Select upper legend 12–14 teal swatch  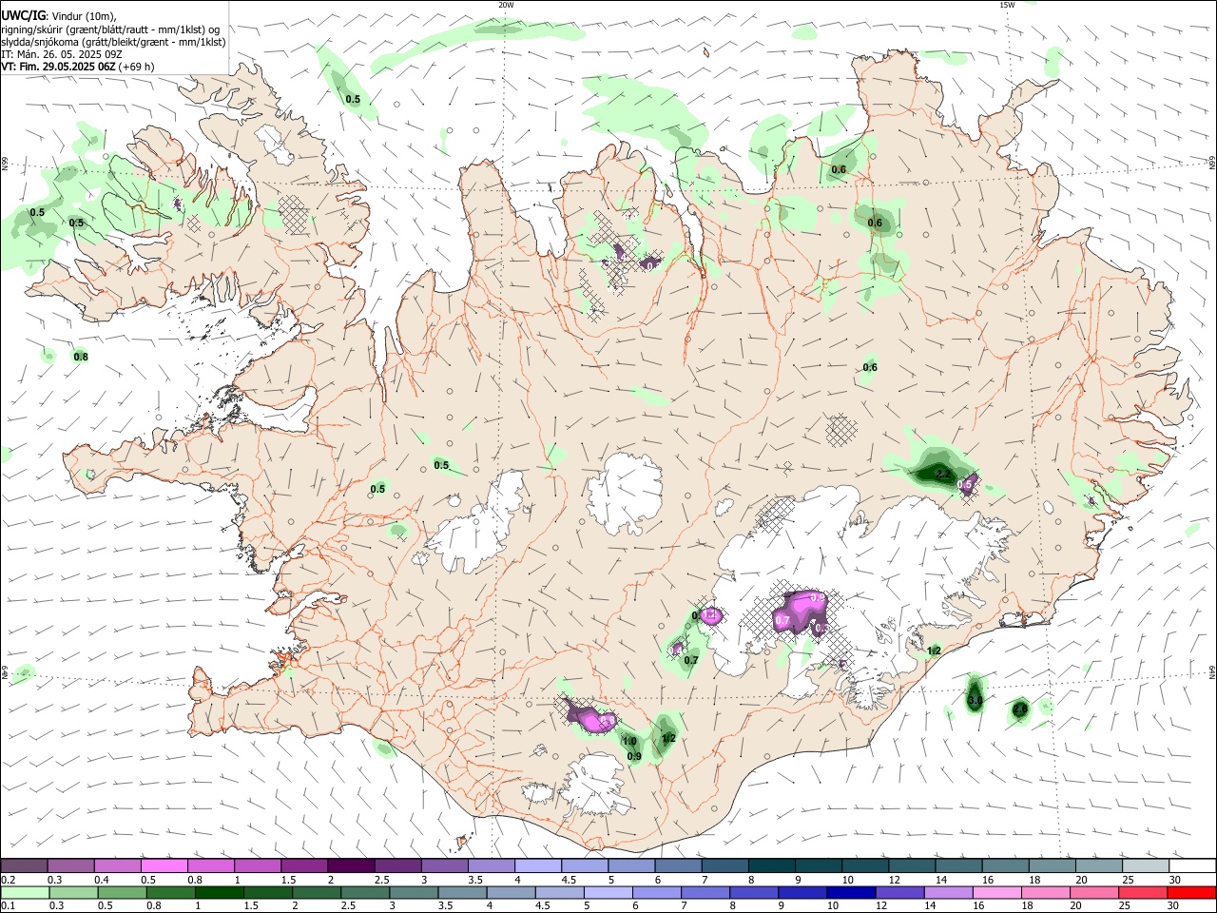[x=913, y=865]
